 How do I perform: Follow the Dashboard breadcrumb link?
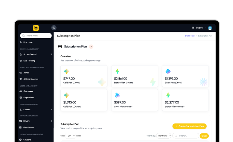click(190, 36)
